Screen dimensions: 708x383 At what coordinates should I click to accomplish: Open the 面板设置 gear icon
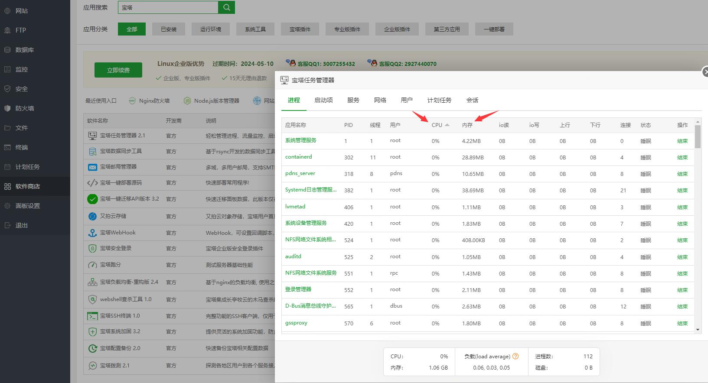pyautogui.click(x=7, y=206)
